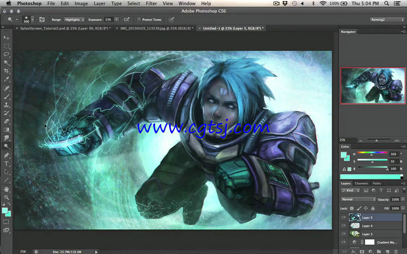Hide Layer 5 using its eye icon
407x254 pixels.
click(344, 217)
